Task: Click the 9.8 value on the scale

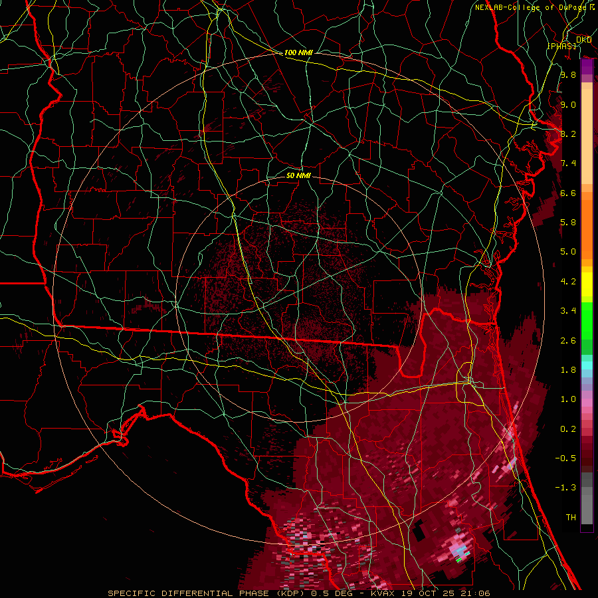Action: point(568,74)
